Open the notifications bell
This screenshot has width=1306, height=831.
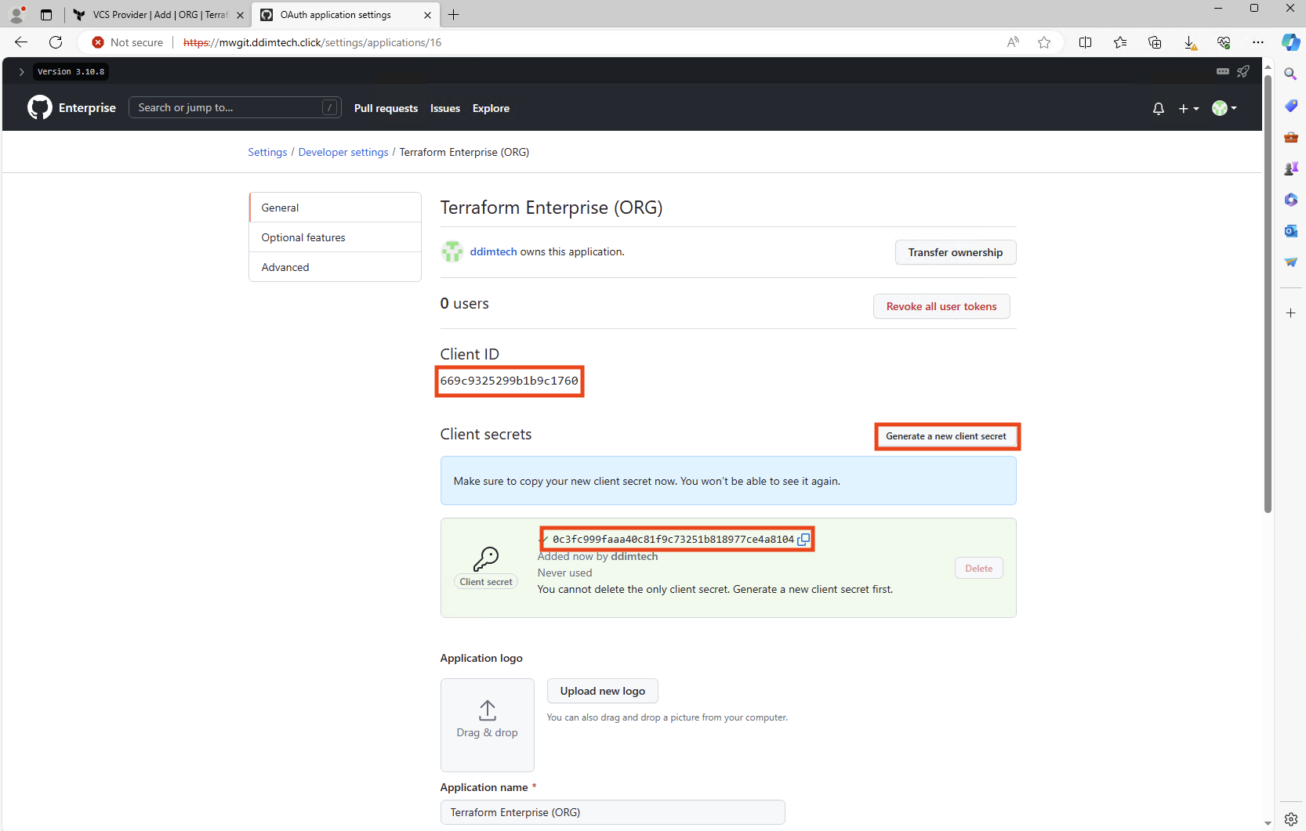pos(1159,109)
